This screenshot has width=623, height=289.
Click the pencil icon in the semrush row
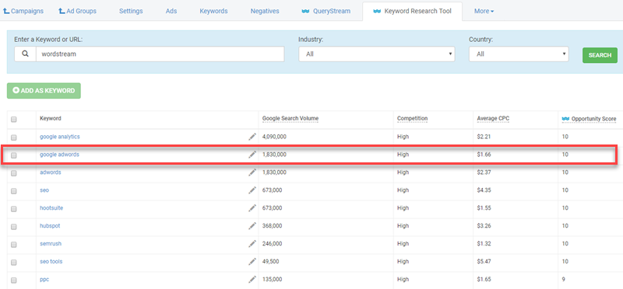pos(252,244)
